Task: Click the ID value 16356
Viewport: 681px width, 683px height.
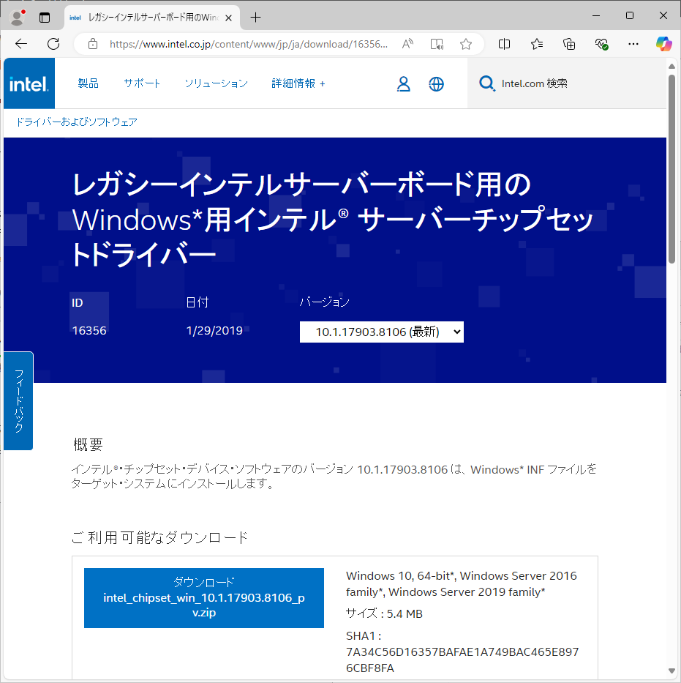Action: pos(89,331)
